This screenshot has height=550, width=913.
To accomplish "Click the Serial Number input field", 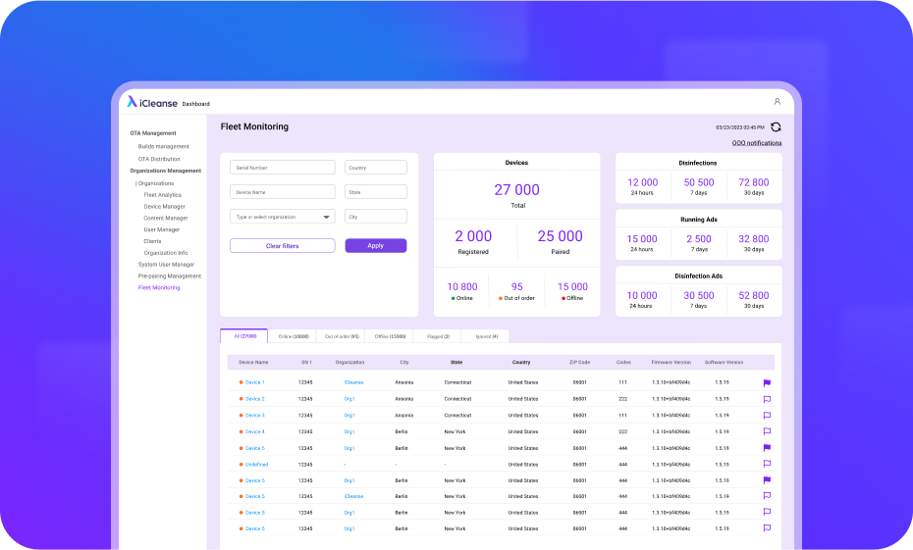I will point(282,168).
